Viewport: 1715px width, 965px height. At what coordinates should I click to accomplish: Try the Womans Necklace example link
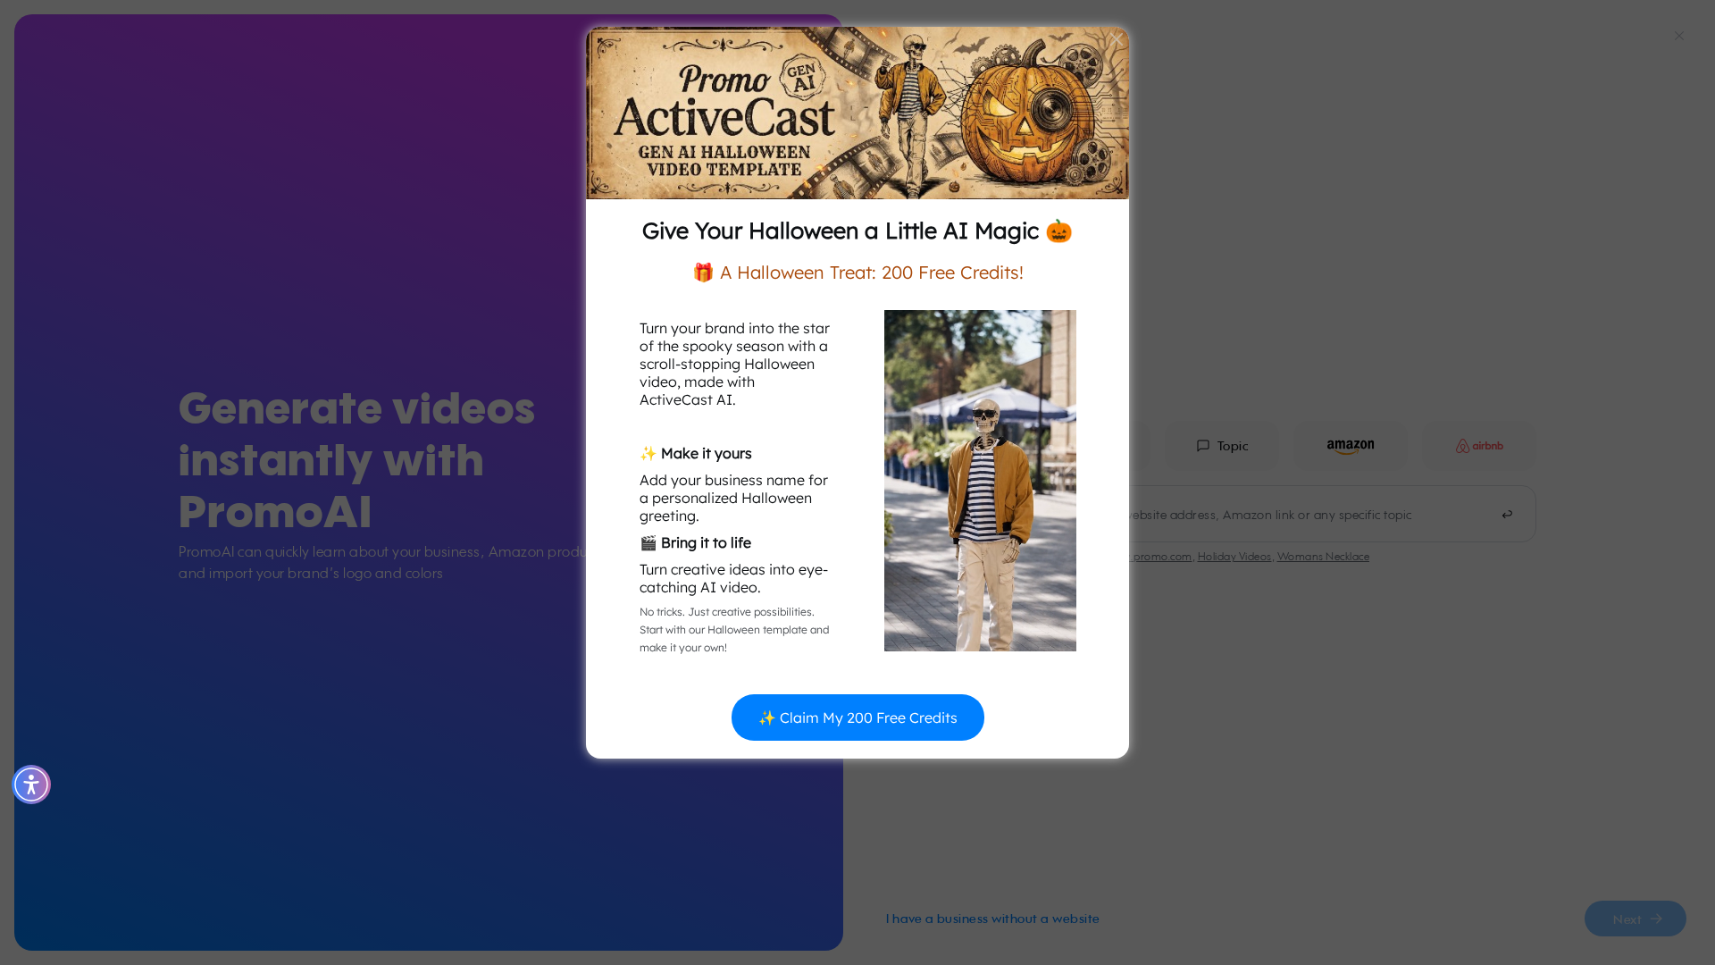click(1323, 557)
